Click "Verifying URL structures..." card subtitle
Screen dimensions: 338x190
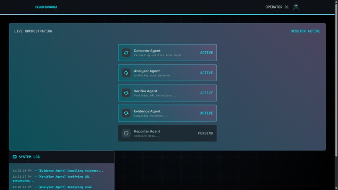[x=155, y=96]
